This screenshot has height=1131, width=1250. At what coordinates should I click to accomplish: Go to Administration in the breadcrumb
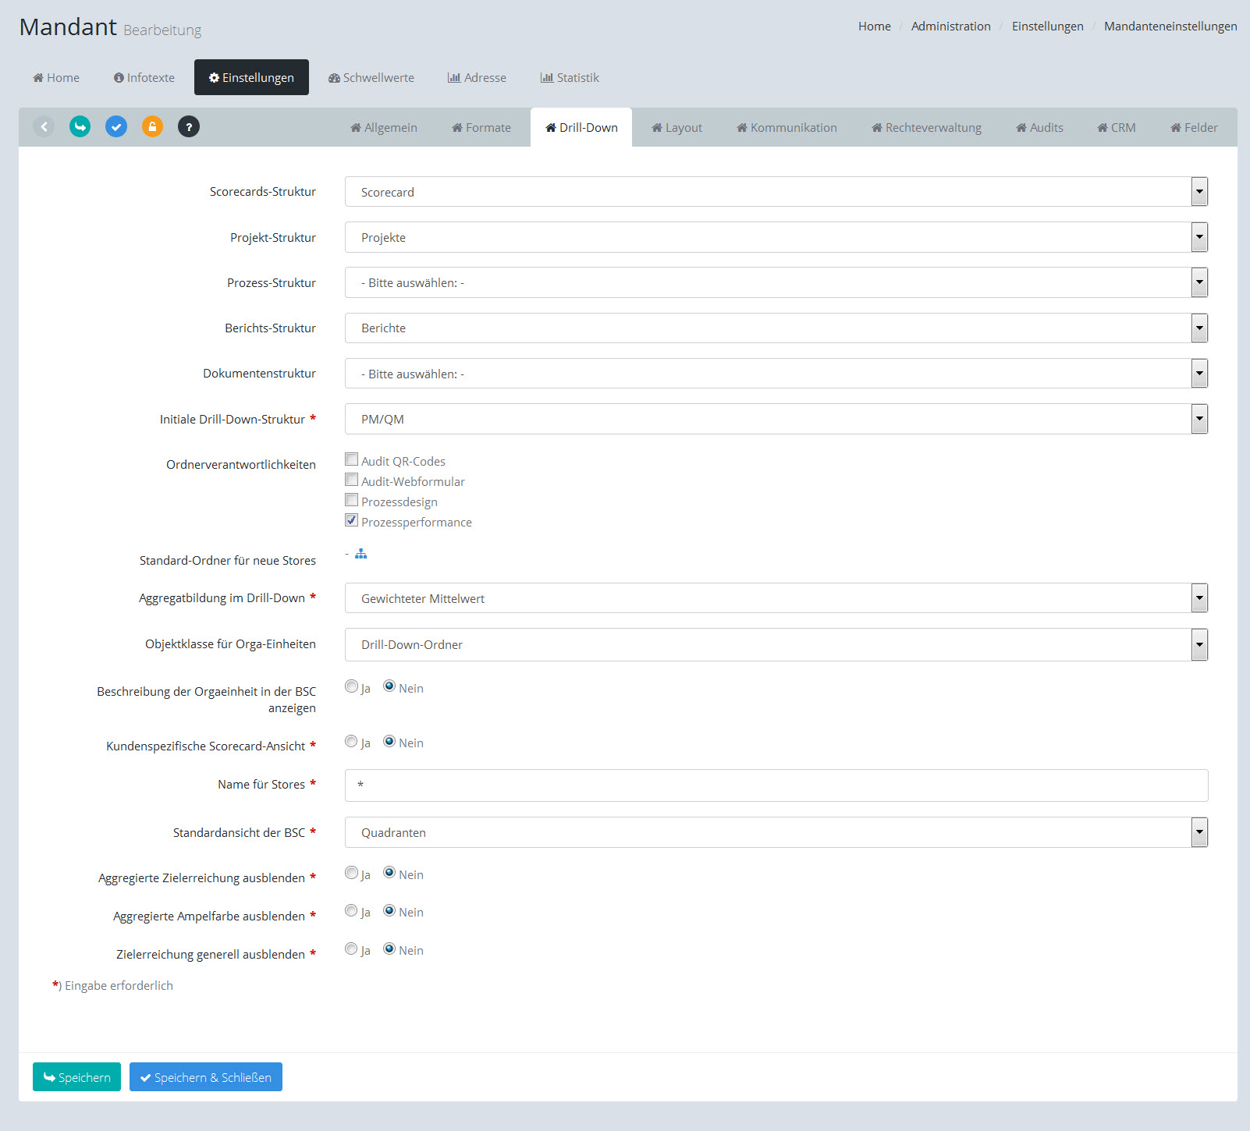[950, 27]
